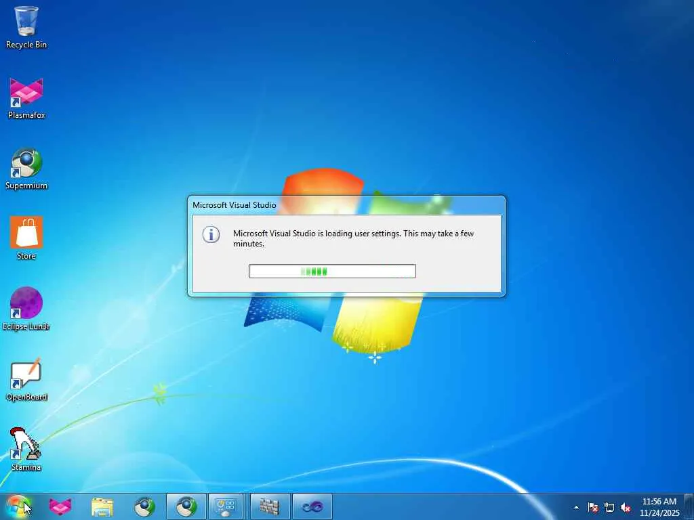
Task: Select the Supermium desktop shortcut
Action: [x=26, y=169]
